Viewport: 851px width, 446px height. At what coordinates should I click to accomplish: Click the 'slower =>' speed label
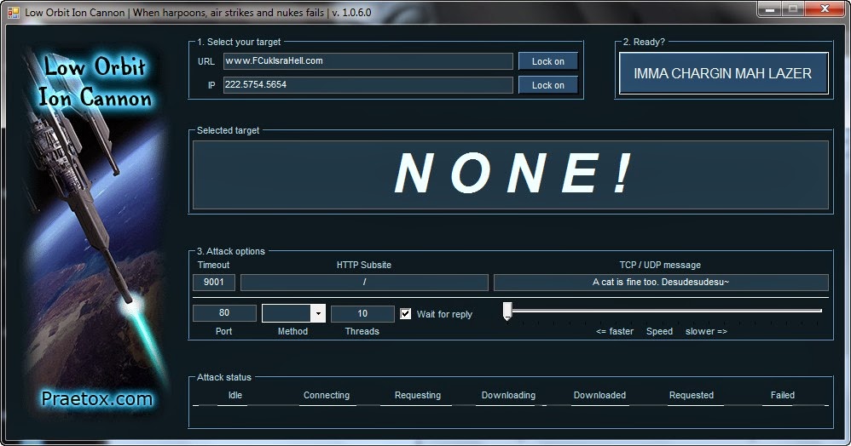[706, 331]
